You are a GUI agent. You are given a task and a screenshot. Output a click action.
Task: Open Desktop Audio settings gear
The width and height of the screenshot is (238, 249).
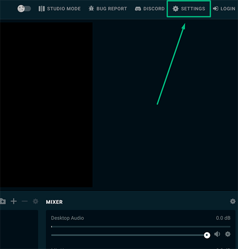click(x=228, y=234)
